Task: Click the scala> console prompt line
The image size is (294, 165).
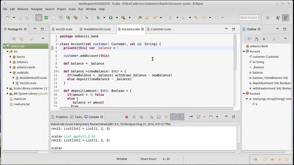Action: pos(57,148)
